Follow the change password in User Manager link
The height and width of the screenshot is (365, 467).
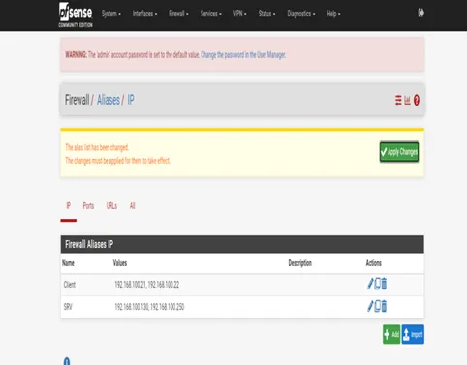tap(243, 55)
